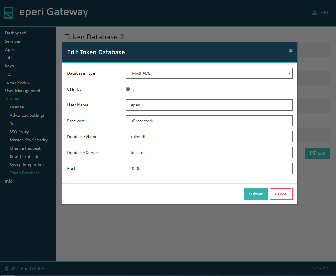
Task: Open TLS in sidebar
Action: pos(8,74)
